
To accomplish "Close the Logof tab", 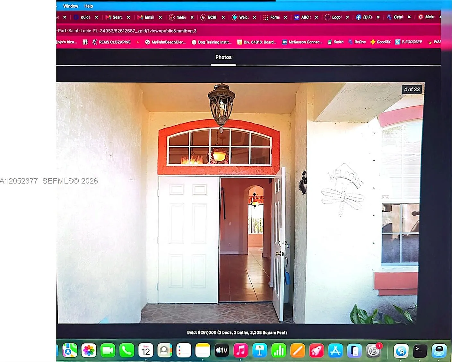I will click(x=347, y=17).
